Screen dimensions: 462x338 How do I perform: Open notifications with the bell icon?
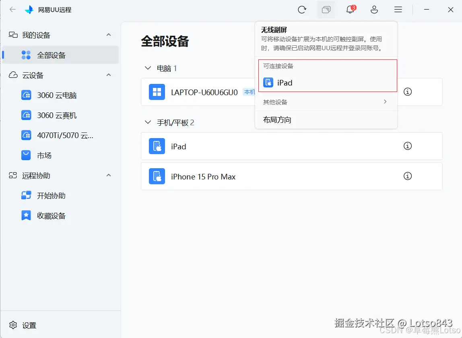coord(350,10)
